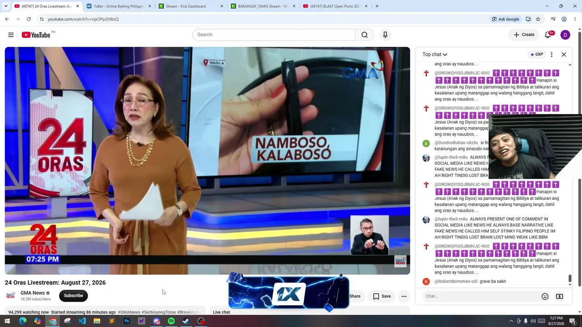
Task: Open live chat more options menu
Action: [552, 54]
